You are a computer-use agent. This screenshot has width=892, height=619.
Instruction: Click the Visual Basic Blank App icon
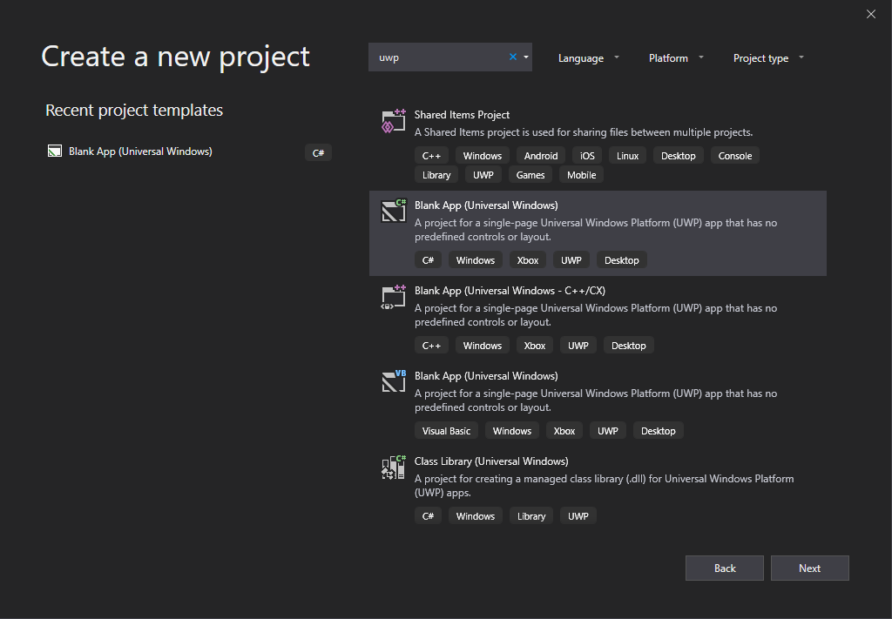click(x=393, y=381)
